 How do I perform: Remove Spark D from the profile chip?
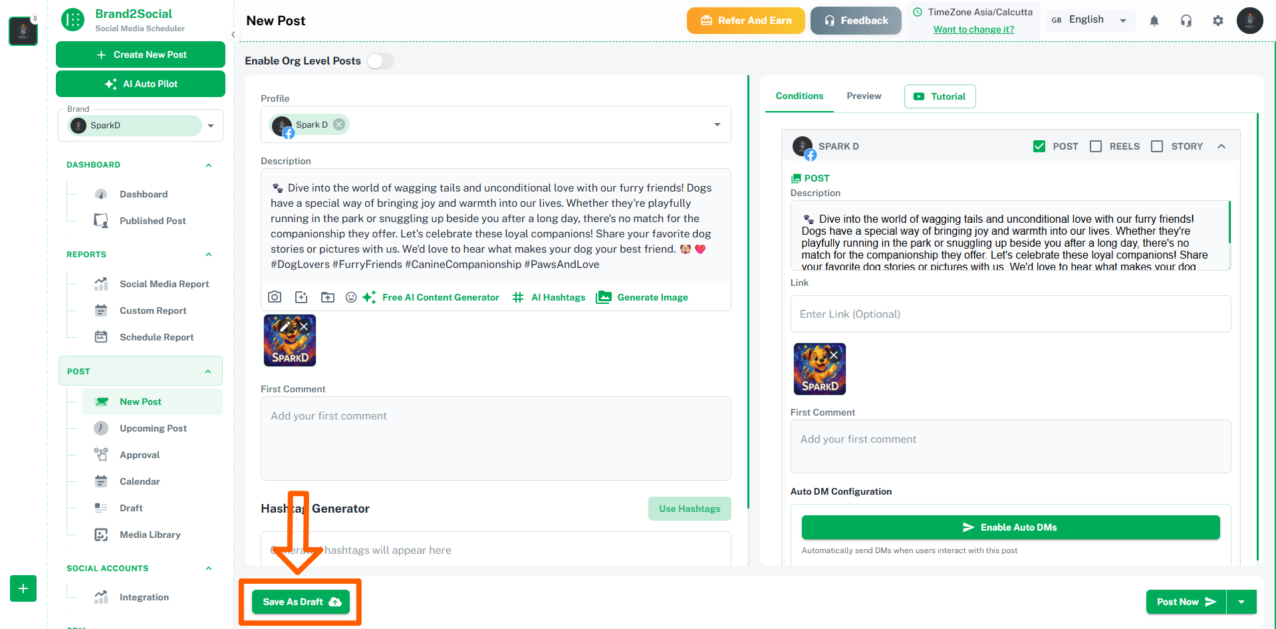339,124
